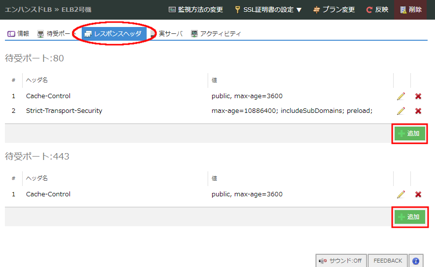The height and width of the screenshot is (267, 435).
Task: Delete the Cache-Control header under port 443
Action: click(x=418, y=194)
